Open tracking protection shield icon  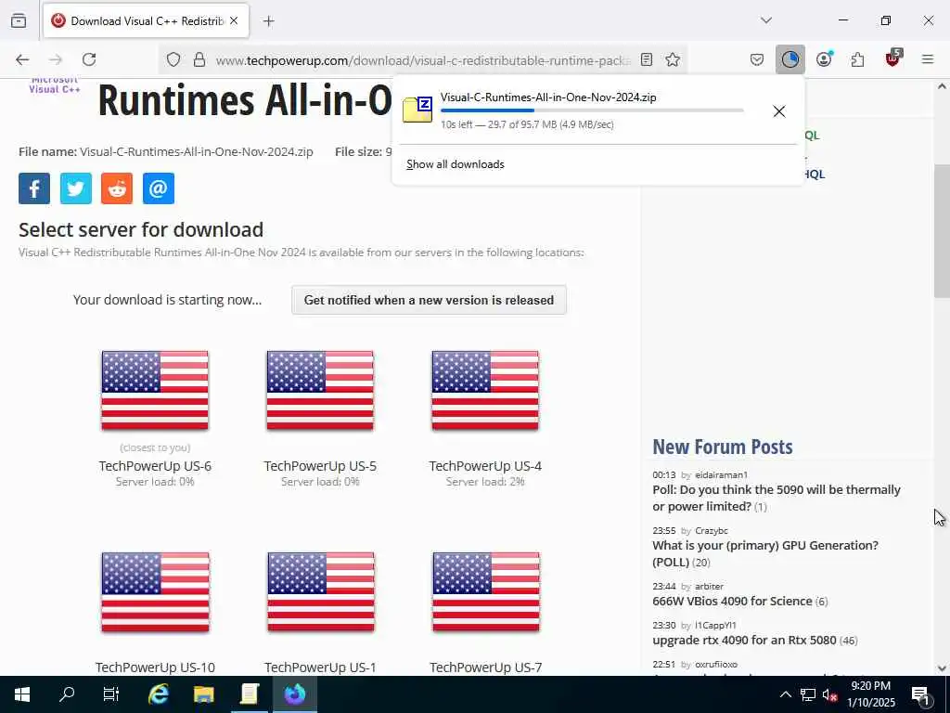click(x=173, y=59)
